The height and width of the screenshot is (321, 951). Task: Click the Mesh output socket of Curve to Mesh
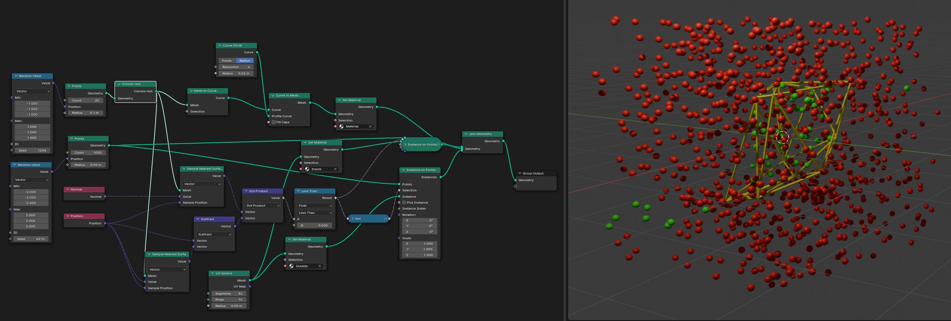click(x=310, y=102)
